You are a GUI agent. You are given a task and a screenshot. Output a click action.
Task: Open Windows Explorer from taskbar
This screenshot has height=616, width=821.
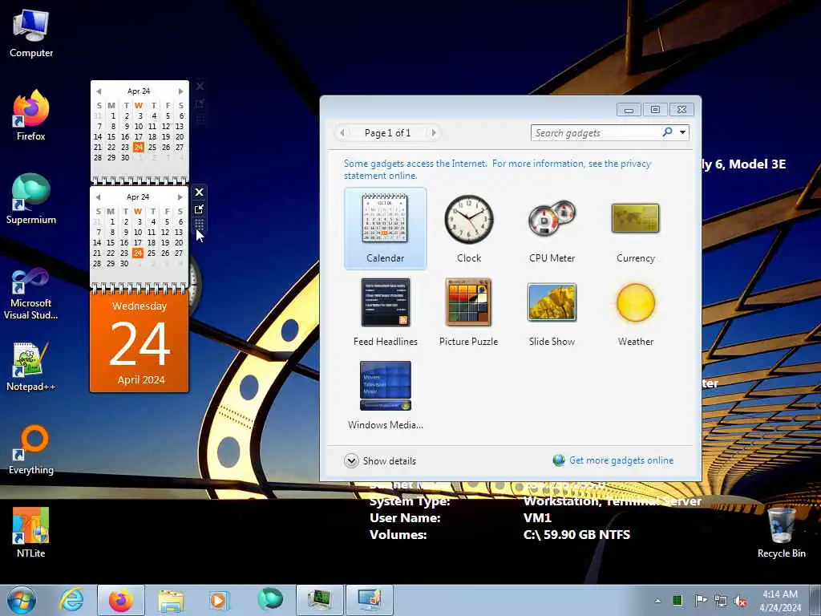pyautogui.click(x=171, y=600)
